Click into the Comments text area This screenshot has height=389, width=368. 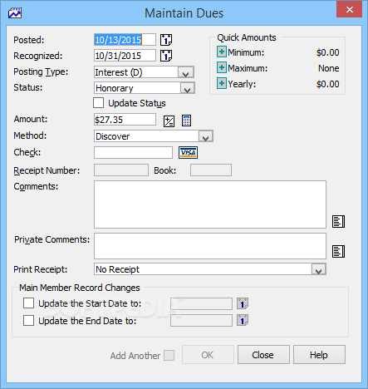coord(210,204)
